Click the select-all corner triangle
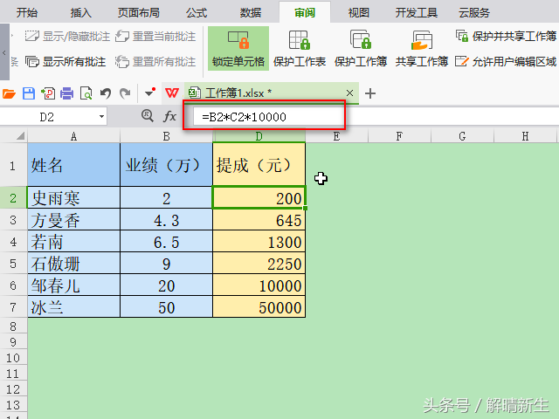This screenshot has width=559, height=419. tap(20, 136)
